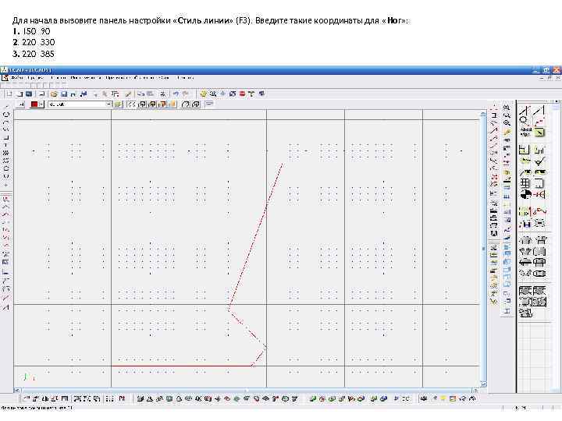Viewport: 562px width, 421px height.
Task: Click the horizontal scrollbar right arrow
Action: click(476, 391)
